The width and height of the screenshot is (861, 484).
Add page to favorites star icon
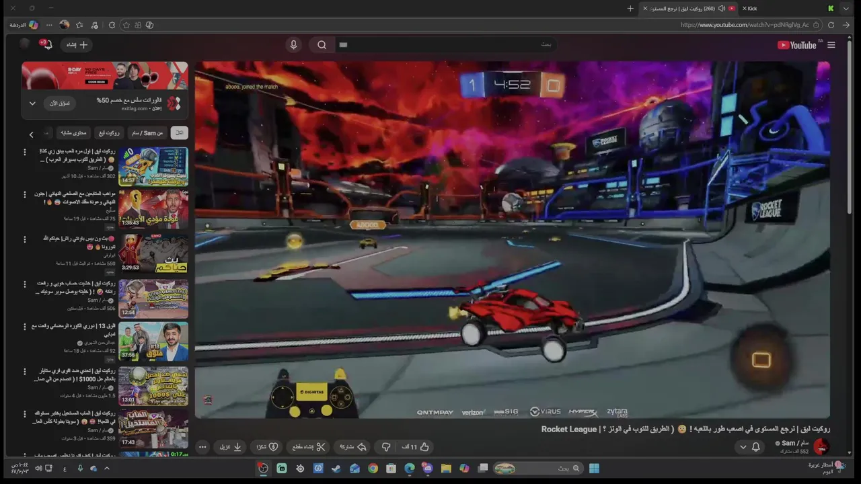[x=126, y=25]
